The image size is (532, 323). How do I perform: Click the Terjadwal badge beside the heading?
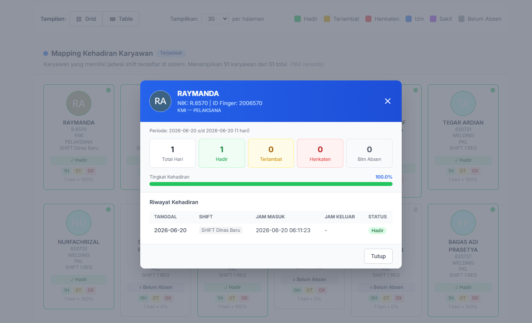coord(171,53)
